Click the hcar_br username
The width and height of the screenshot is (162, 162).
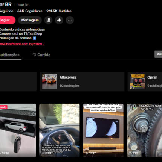tap(23, 5)
